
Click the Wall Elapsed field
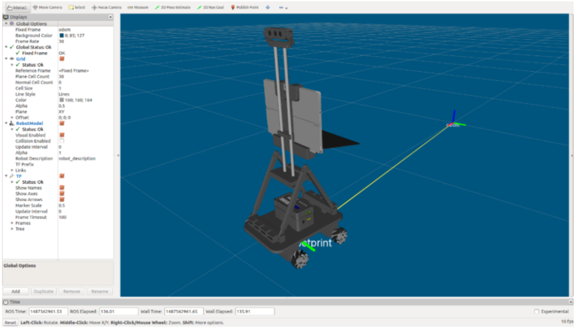pos(255,312)
